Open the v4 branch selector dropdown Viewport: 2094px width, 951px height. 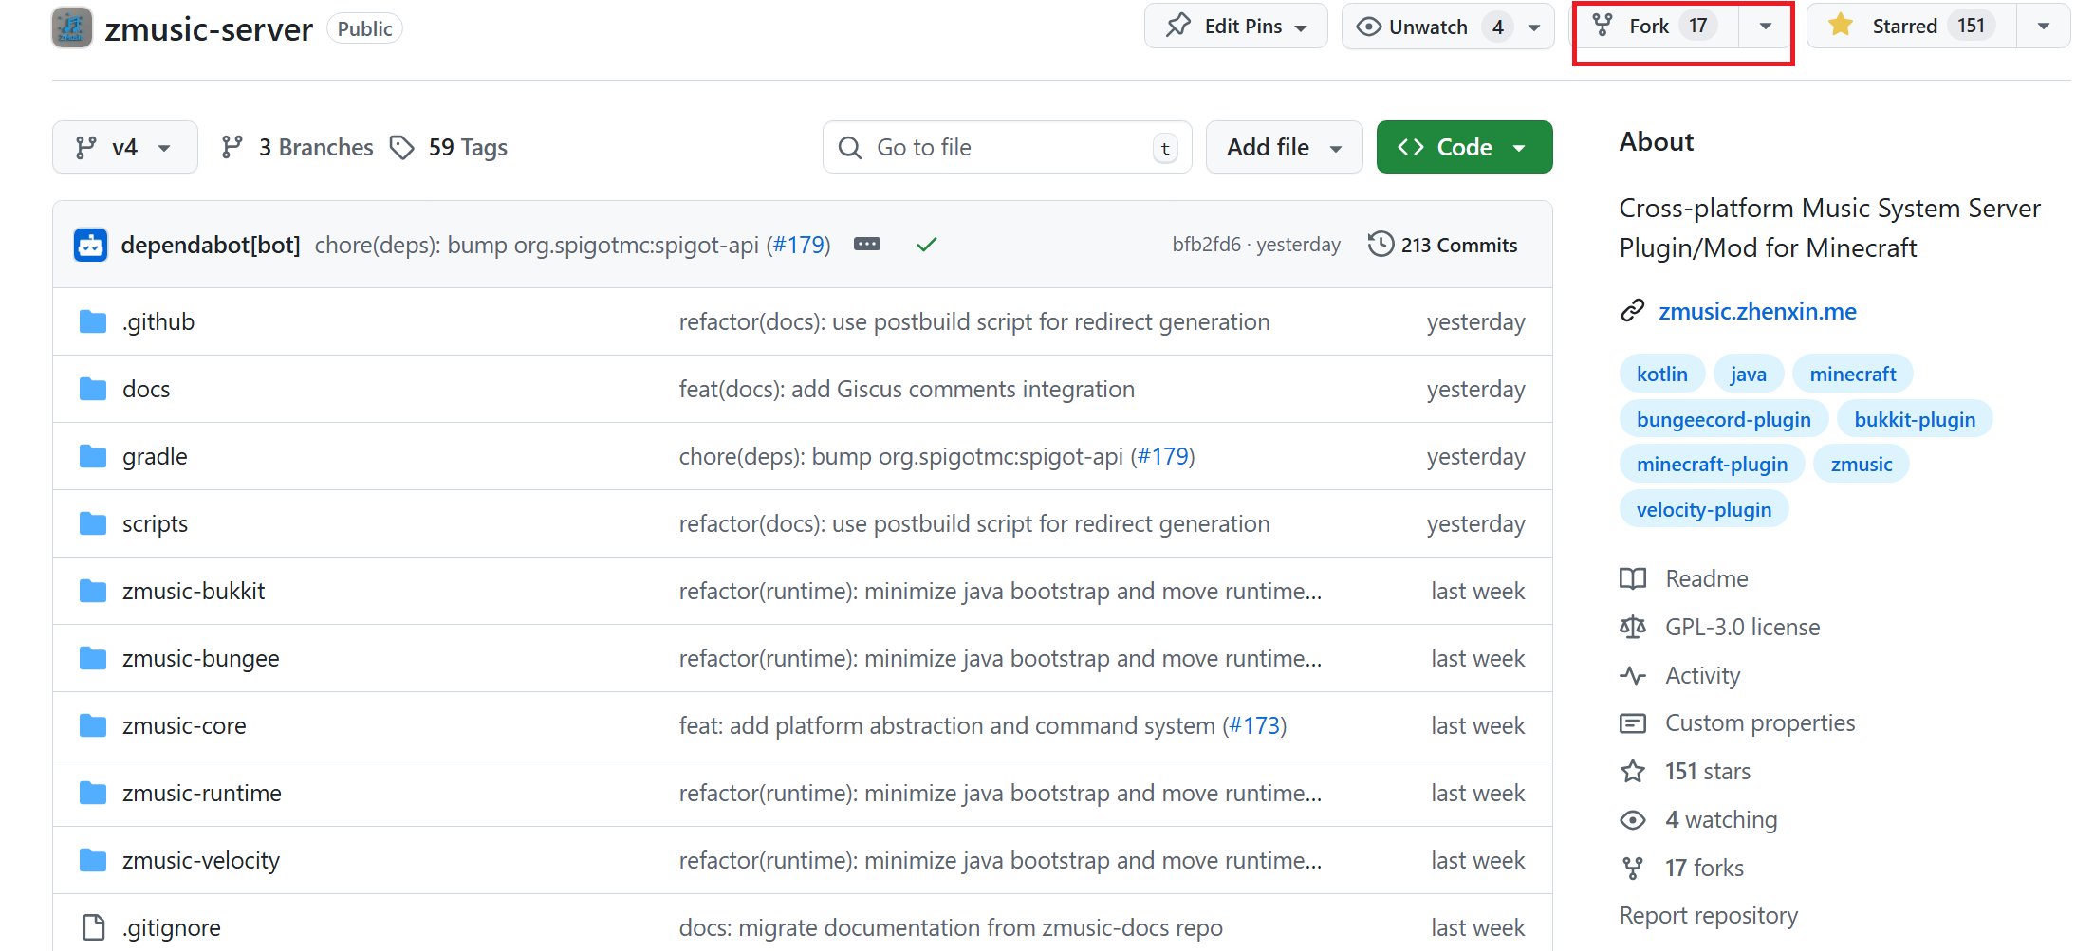click(124, 147)
